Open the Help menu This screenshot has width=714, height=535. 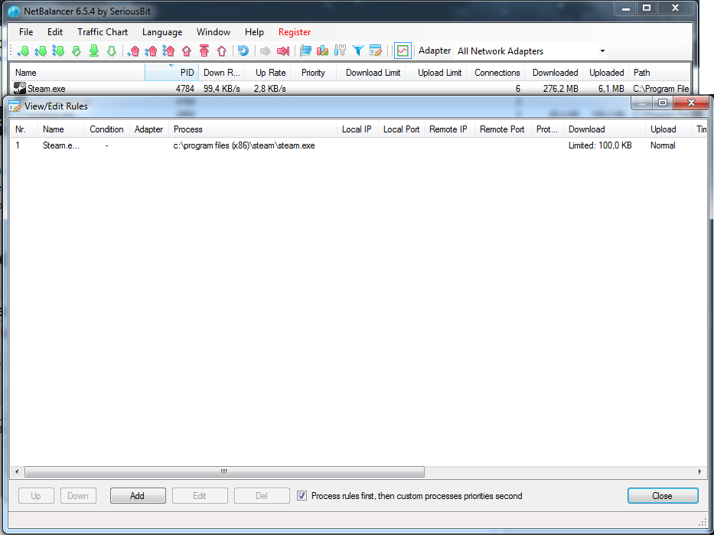tap(254, 32)
